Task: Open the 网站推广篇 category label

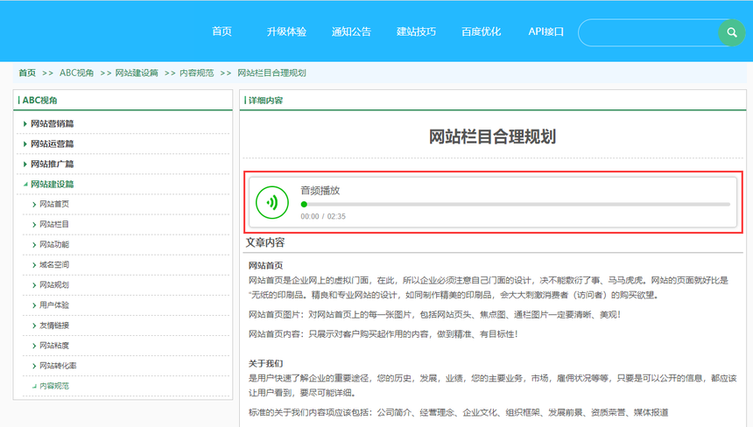Action: (53, 164)
